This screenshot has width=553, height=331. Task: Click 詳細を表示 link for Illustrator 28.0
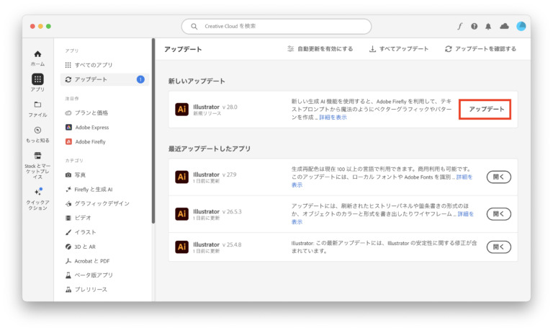[333, 118]
